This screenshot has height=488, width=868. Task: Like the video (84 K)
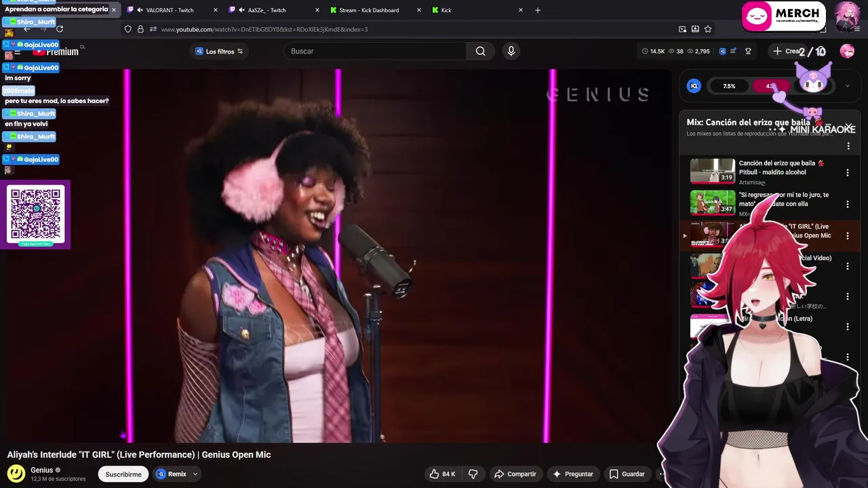click(442, 474)
